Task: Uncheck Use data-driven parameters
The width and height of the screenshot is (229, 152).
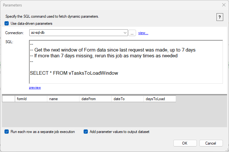Action: click(6, 24)
